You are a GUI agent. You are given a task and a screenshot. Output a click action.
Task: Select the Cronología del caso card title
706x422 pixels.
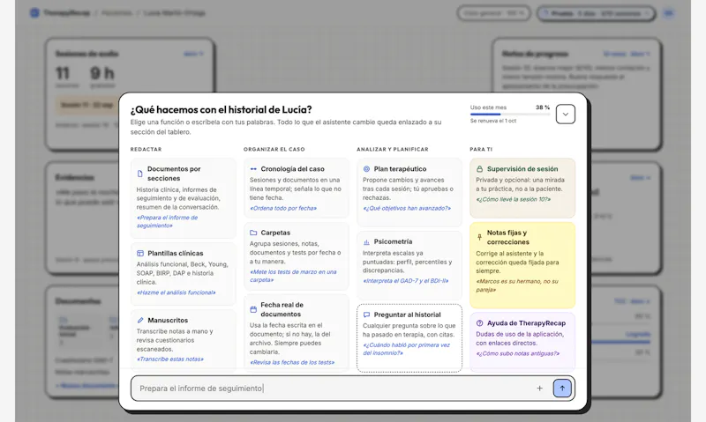(x=292, y=169)
